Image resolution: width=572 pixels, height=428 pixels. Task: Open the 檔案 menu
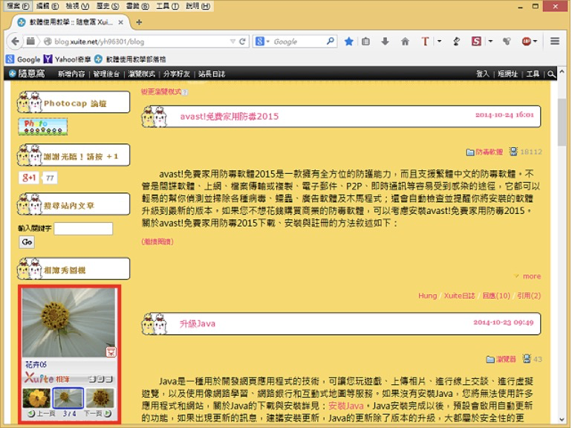coord(18,6)
